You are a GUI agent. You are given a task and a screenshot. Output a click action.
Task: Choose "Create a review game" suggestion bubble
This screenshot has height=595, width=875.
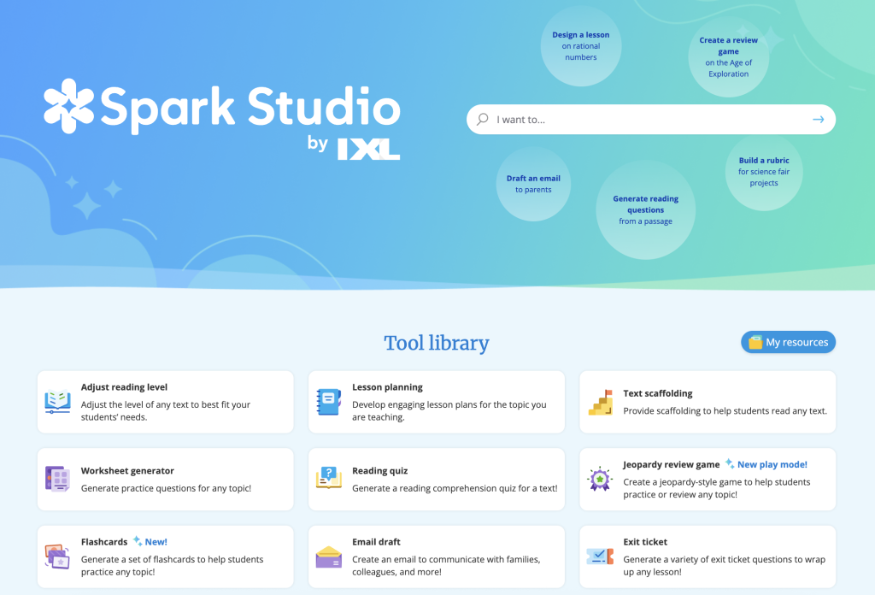pyautogui.click(x=729, y=56)
